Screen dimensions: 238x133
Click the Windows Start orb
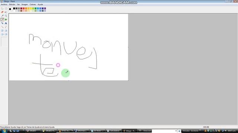click(x=4, y=130)
